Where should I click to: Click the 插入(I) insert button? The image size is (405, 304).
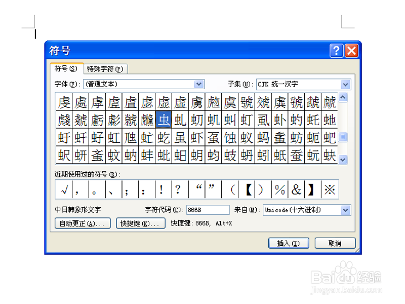[x=289, y=243]
